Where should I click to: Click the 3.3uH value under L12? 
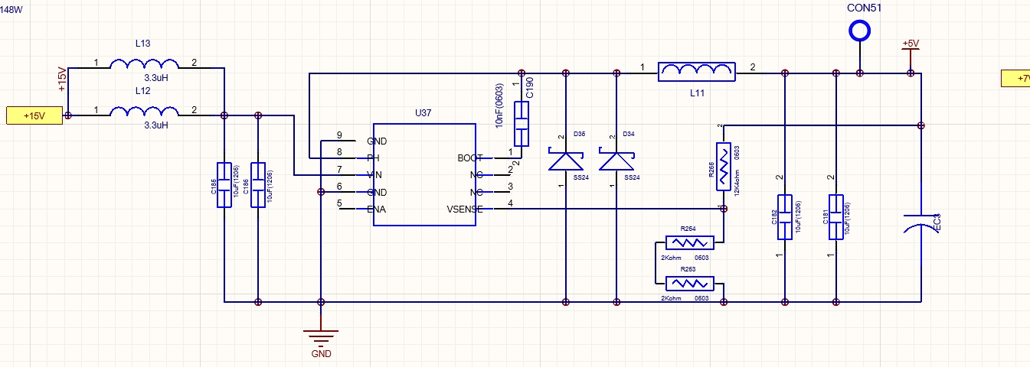tap(156, 124)
